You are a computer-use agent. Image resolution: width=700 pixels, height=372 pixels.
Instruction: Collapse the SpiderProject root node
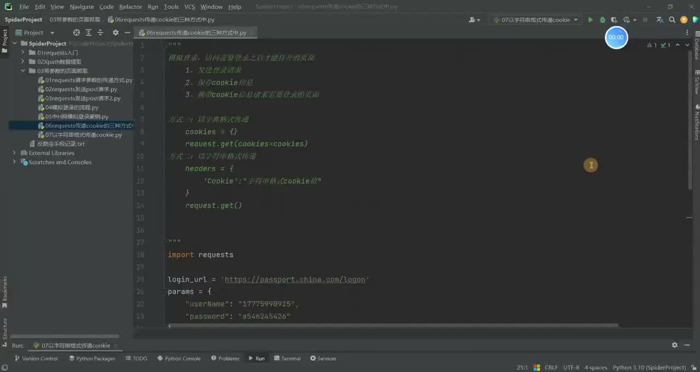pyautogui.click(x=15, y=43)
